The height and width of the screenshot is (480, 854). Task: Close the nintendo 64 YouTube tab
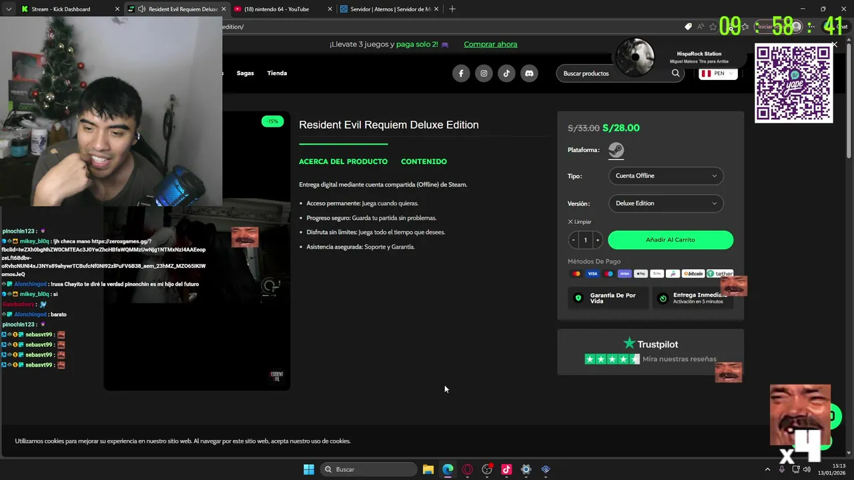click(330, 9)
